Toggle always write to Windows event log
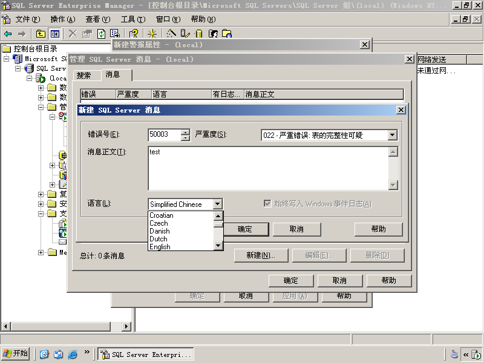Screen dimensions: 484x363 point(267,203)
